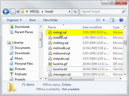This screenshot has height=96, width=129.
Task: Change your view using the view icon
Action: pos(98,20)
